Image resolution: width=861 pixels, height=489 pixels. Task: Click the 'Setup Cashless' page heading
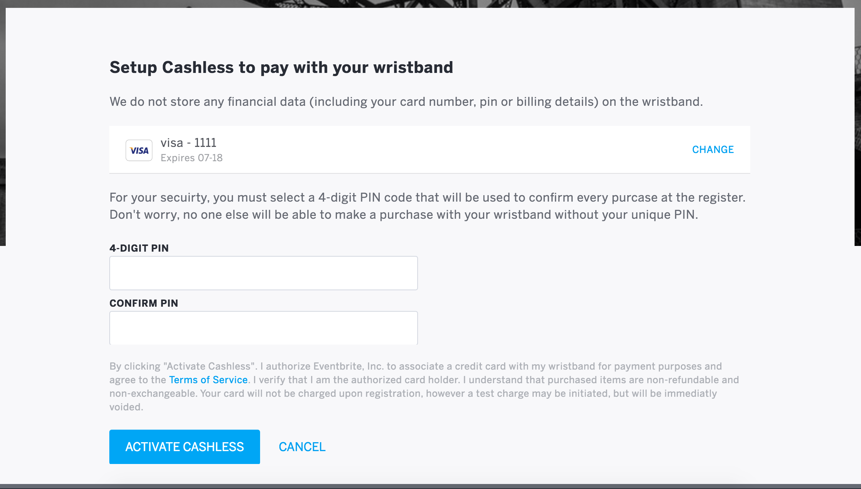coord(281,67)
